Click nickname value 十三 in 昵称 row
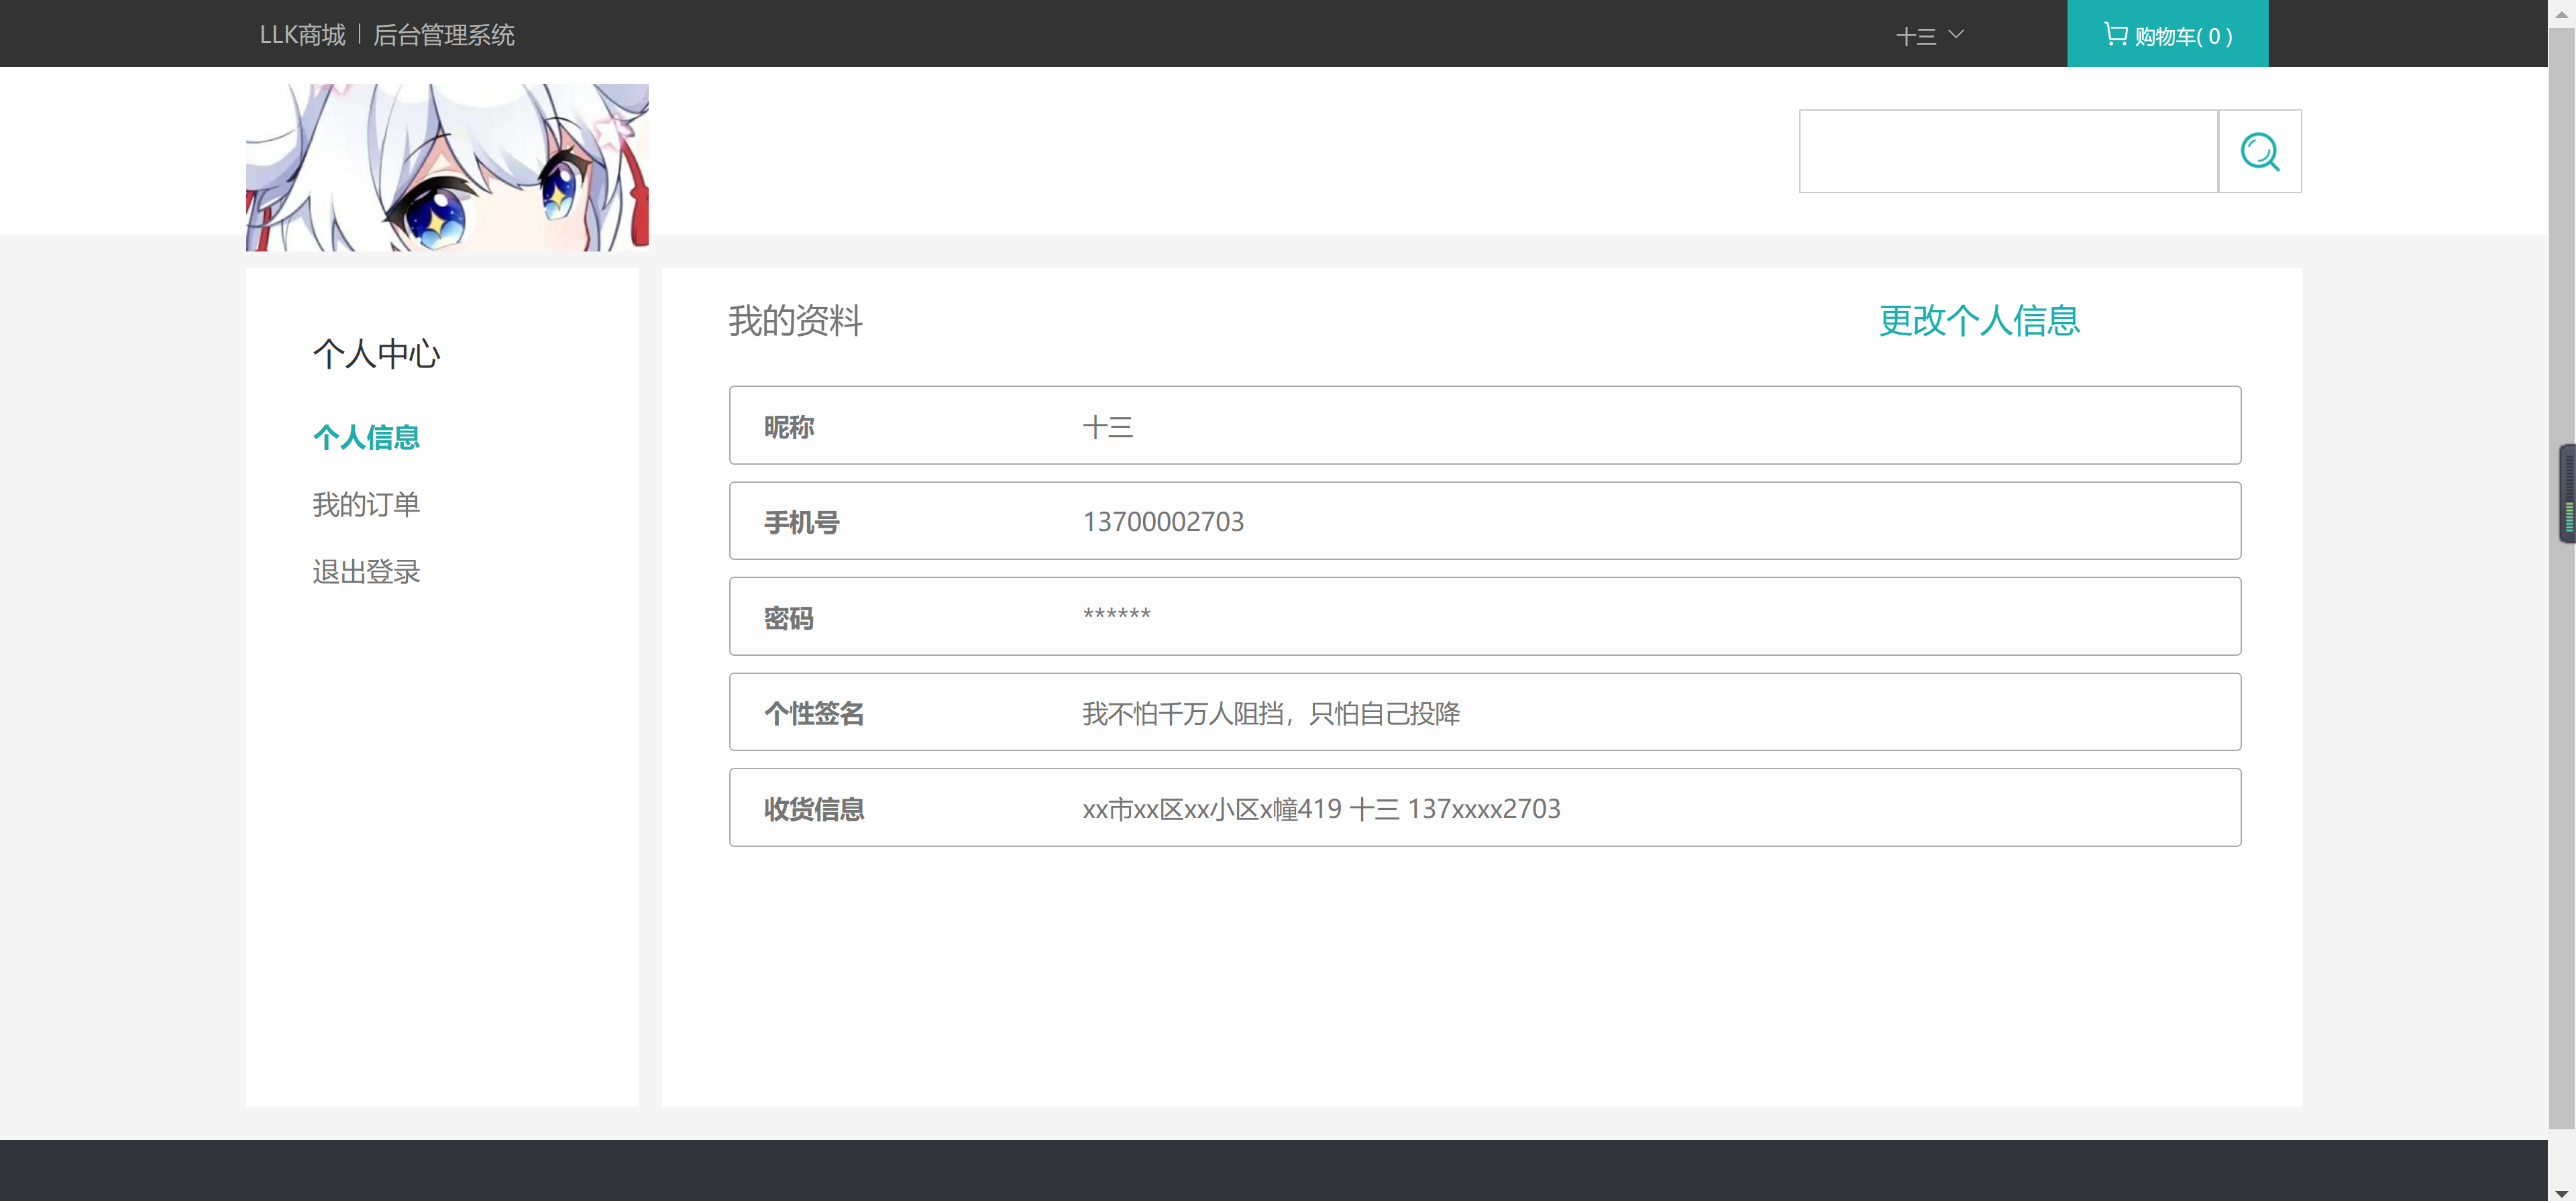 1107,427
